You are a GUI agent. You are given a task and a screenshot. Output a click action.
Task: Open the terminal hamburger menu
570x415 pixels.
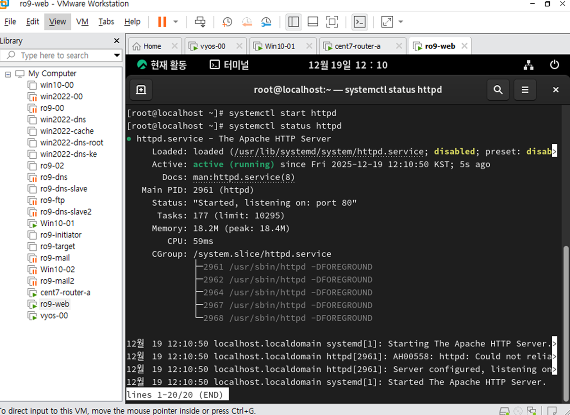point(525,89)
